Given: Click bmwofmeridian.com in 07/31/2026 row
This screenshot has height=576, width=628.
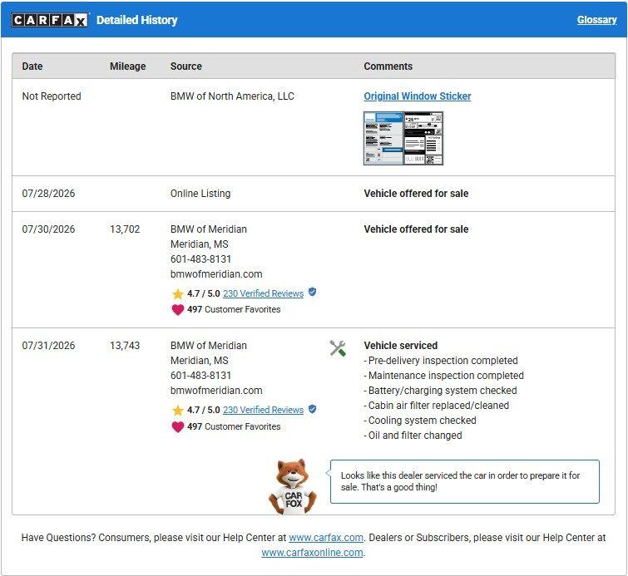Looking at the screenshot, I should [x=216, y=391].
